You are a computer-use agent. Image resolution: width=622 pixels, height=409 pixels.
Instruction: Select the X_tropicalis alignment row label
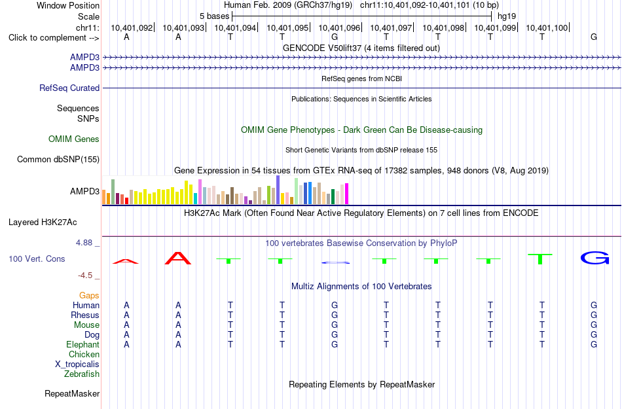77,365
